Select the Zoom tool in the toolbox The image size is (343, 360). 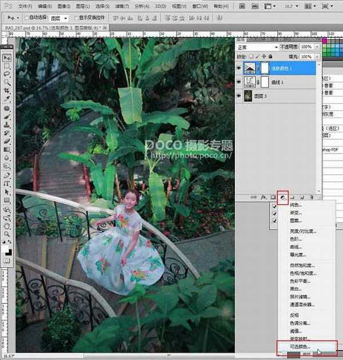pos(7,234)
